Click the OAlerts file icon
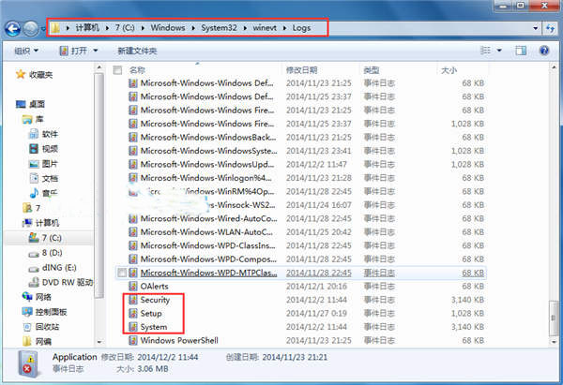 tap(133, 286)
